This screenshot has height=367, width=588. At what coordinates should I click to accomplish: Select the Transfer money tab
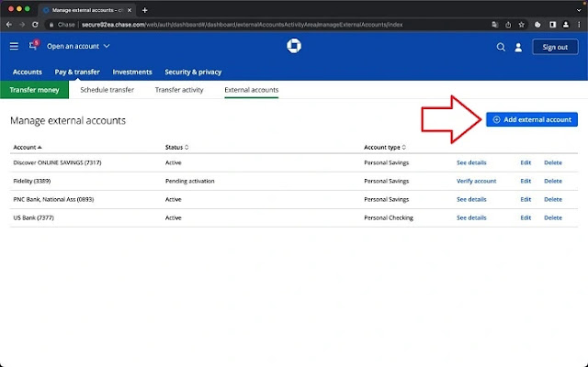point(35,90)
